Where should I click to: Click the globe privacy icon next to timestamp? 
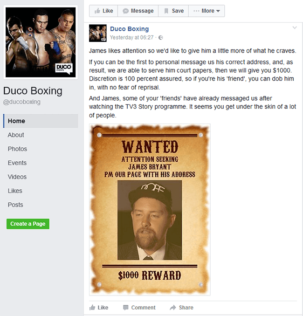coord(161,38)
